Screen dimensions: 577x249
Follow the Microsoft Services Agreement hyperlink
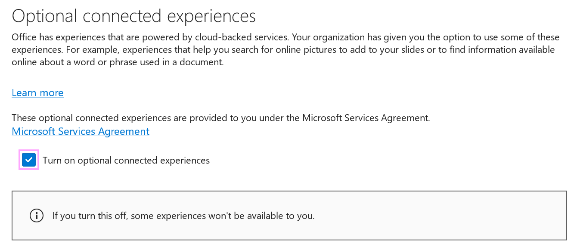pos(80,131)
